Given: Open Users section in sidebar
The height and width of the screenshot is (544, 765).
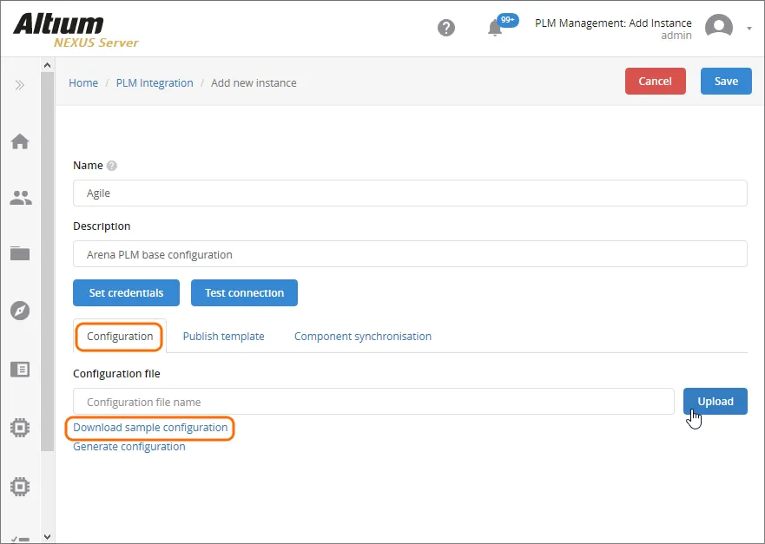Looking at the screenshot, I should (21, 198).
